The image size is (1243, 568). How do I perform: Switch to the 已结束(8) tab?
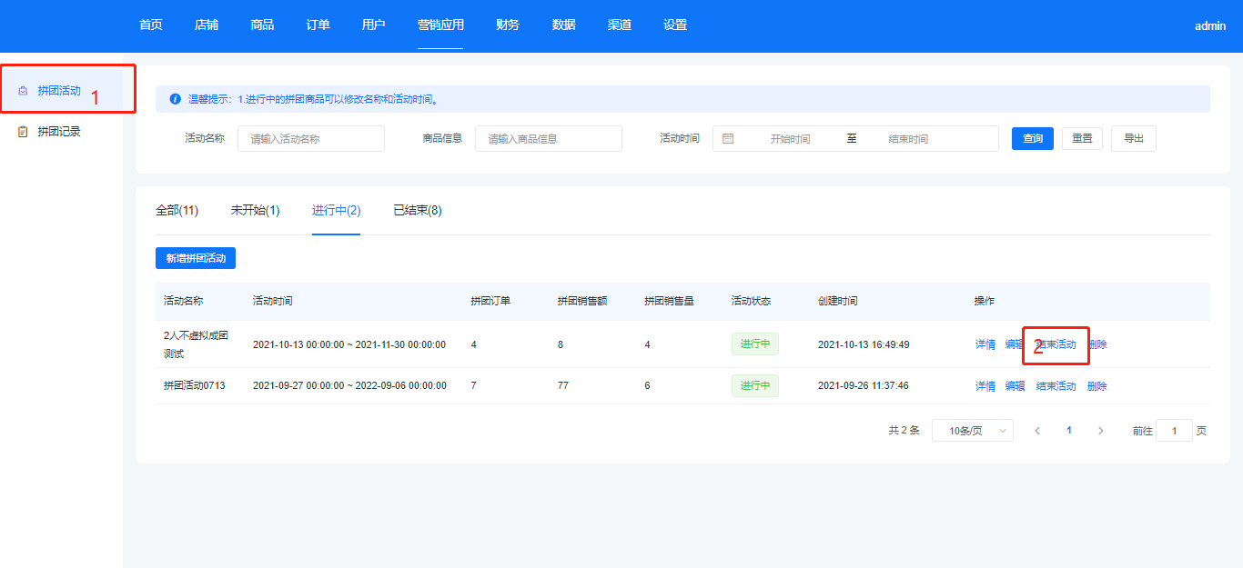(x=417, y=211)
